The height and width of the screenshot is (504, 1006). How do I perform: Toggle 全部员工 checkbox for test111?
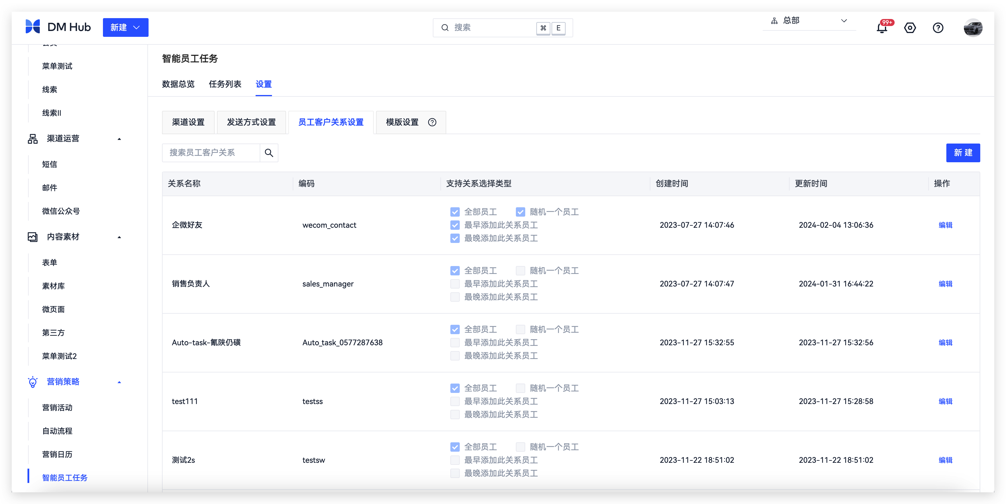[454, 388]
